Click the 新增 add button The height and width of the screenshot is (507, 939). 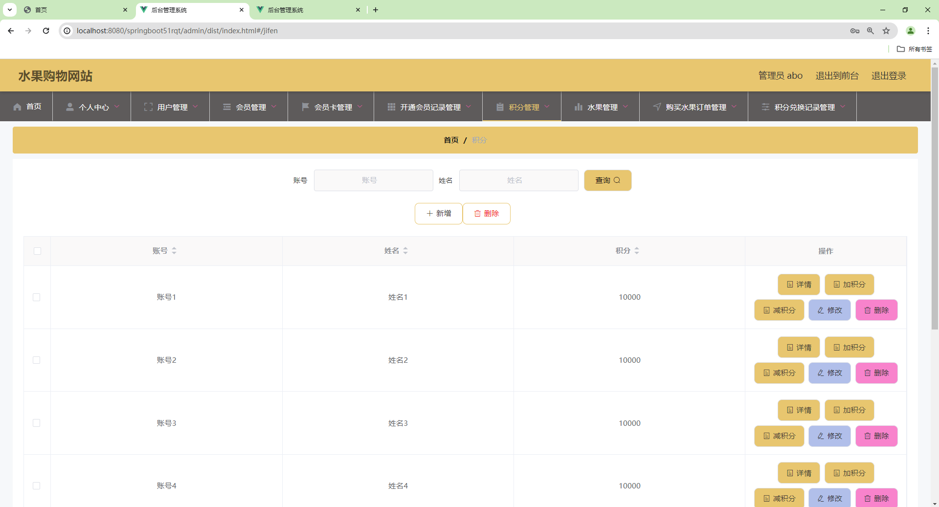pos(438,214)
